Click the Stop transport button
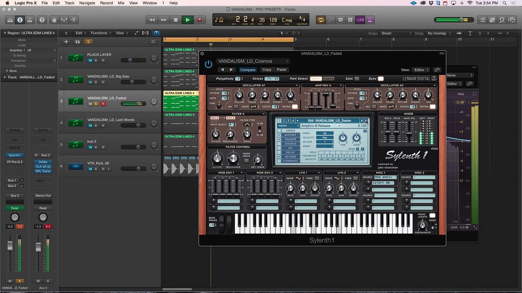This screenshot has height=293, width=522. point(176,20)
